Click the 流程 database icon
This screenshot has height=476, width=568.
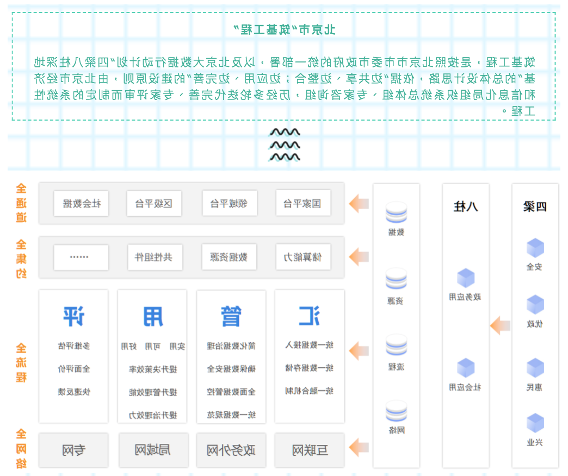(396, 345)
